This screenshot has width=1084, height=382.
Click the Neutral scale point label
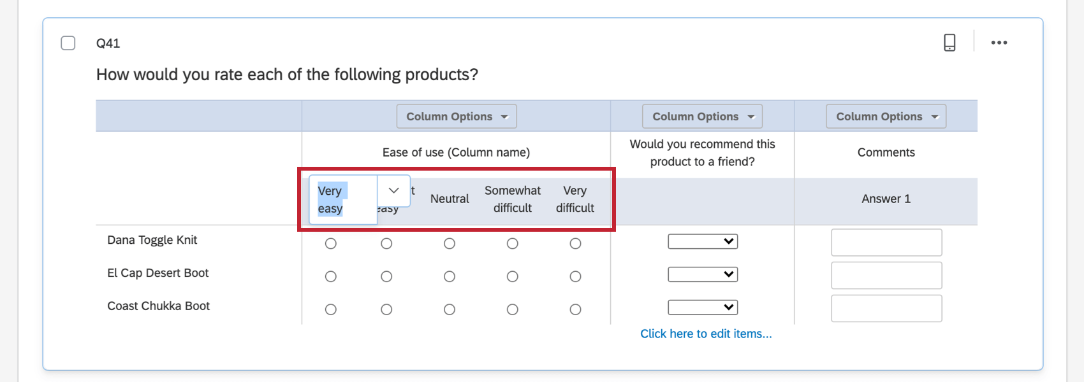[x=450, y=199]
